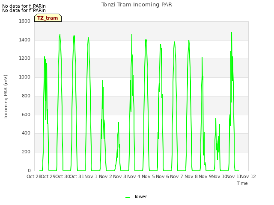Click the Nov 9 peak near 560

pyautogui.click(x=216, y=119)
